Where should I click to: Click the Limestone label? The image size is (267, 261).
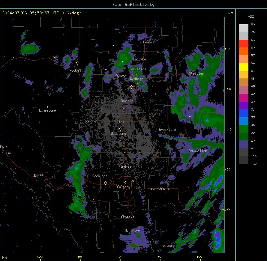tap(47, 110)
